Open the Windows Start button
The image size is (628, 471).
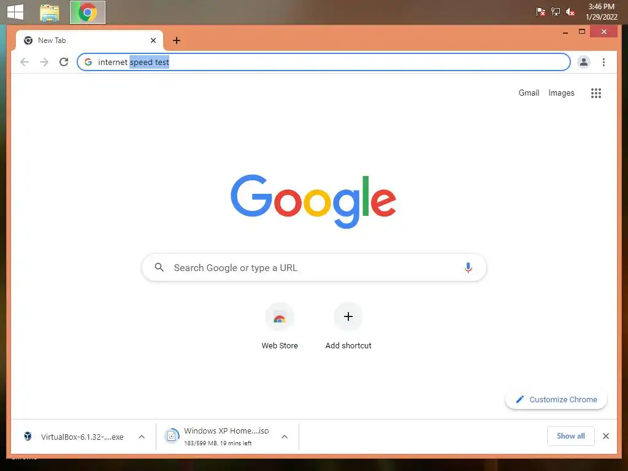tap(15, 12)
